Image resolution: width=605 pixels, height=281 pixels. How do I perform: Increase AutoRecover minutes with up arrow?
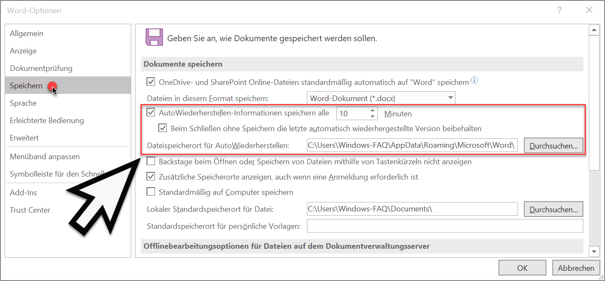click(x=372, y=110)
